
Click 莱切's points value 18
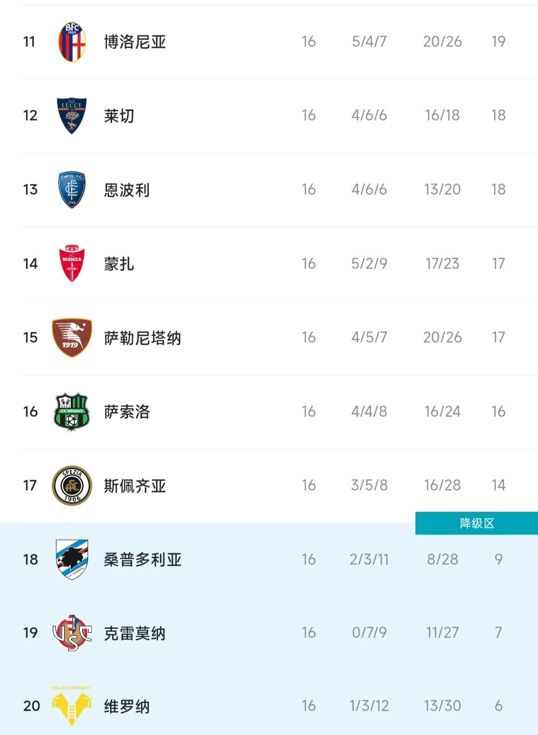tap(498, 115)
